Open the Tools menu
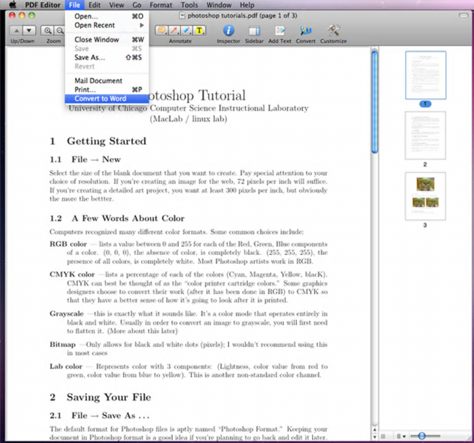 (189, 5)
